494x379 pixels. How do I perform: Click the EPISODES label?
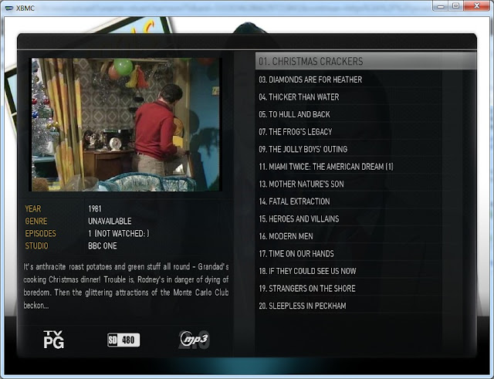(x=41, y=233)
